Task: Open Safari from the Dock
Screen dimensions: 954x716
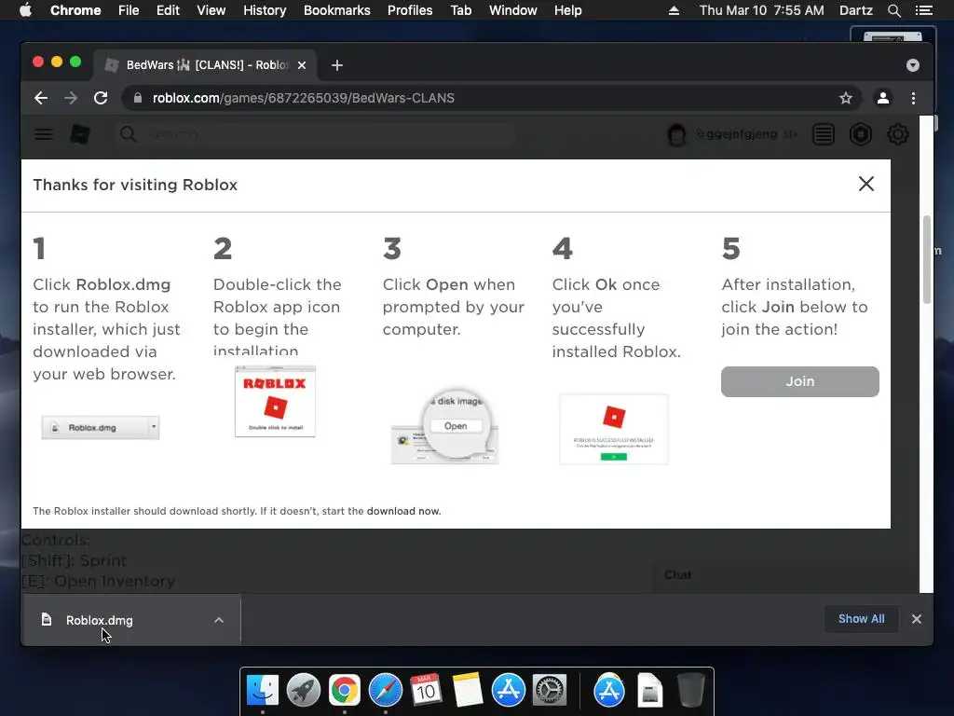Action: [x=385, y=690]
